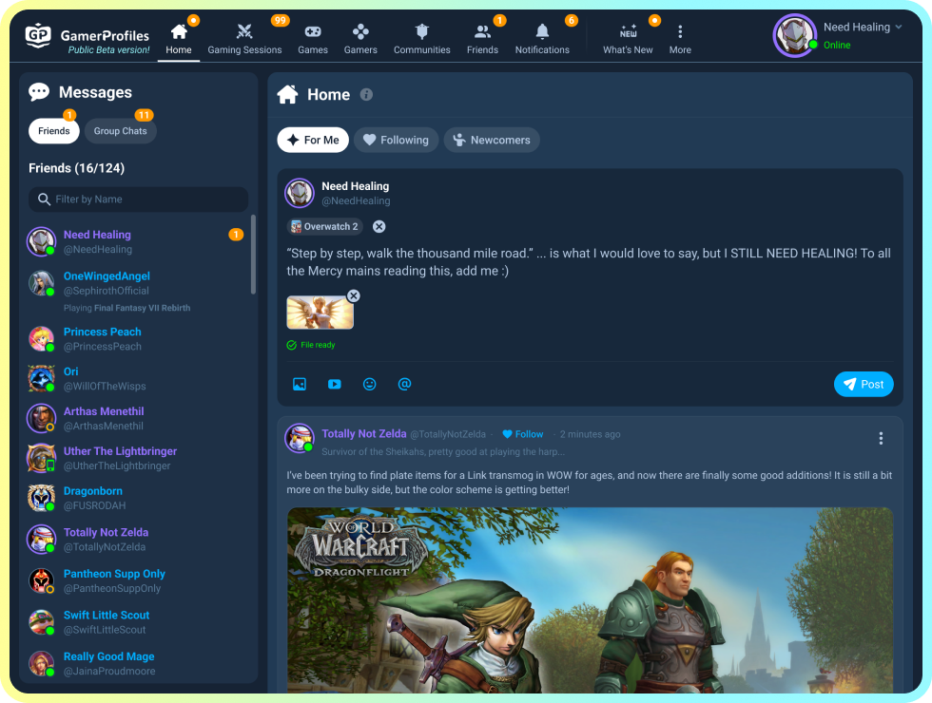Insert a mention with the @ icon

tap(404, 384)
